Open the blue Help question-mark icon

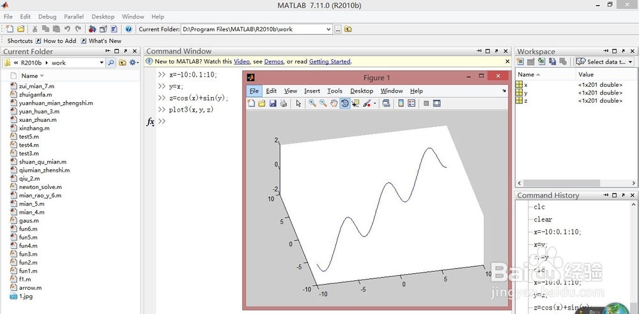pyautogui.click(x=129, y=29)
